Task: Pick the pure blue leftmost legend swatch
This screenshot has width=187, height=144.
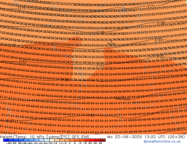Action: (x=6, y=140)
